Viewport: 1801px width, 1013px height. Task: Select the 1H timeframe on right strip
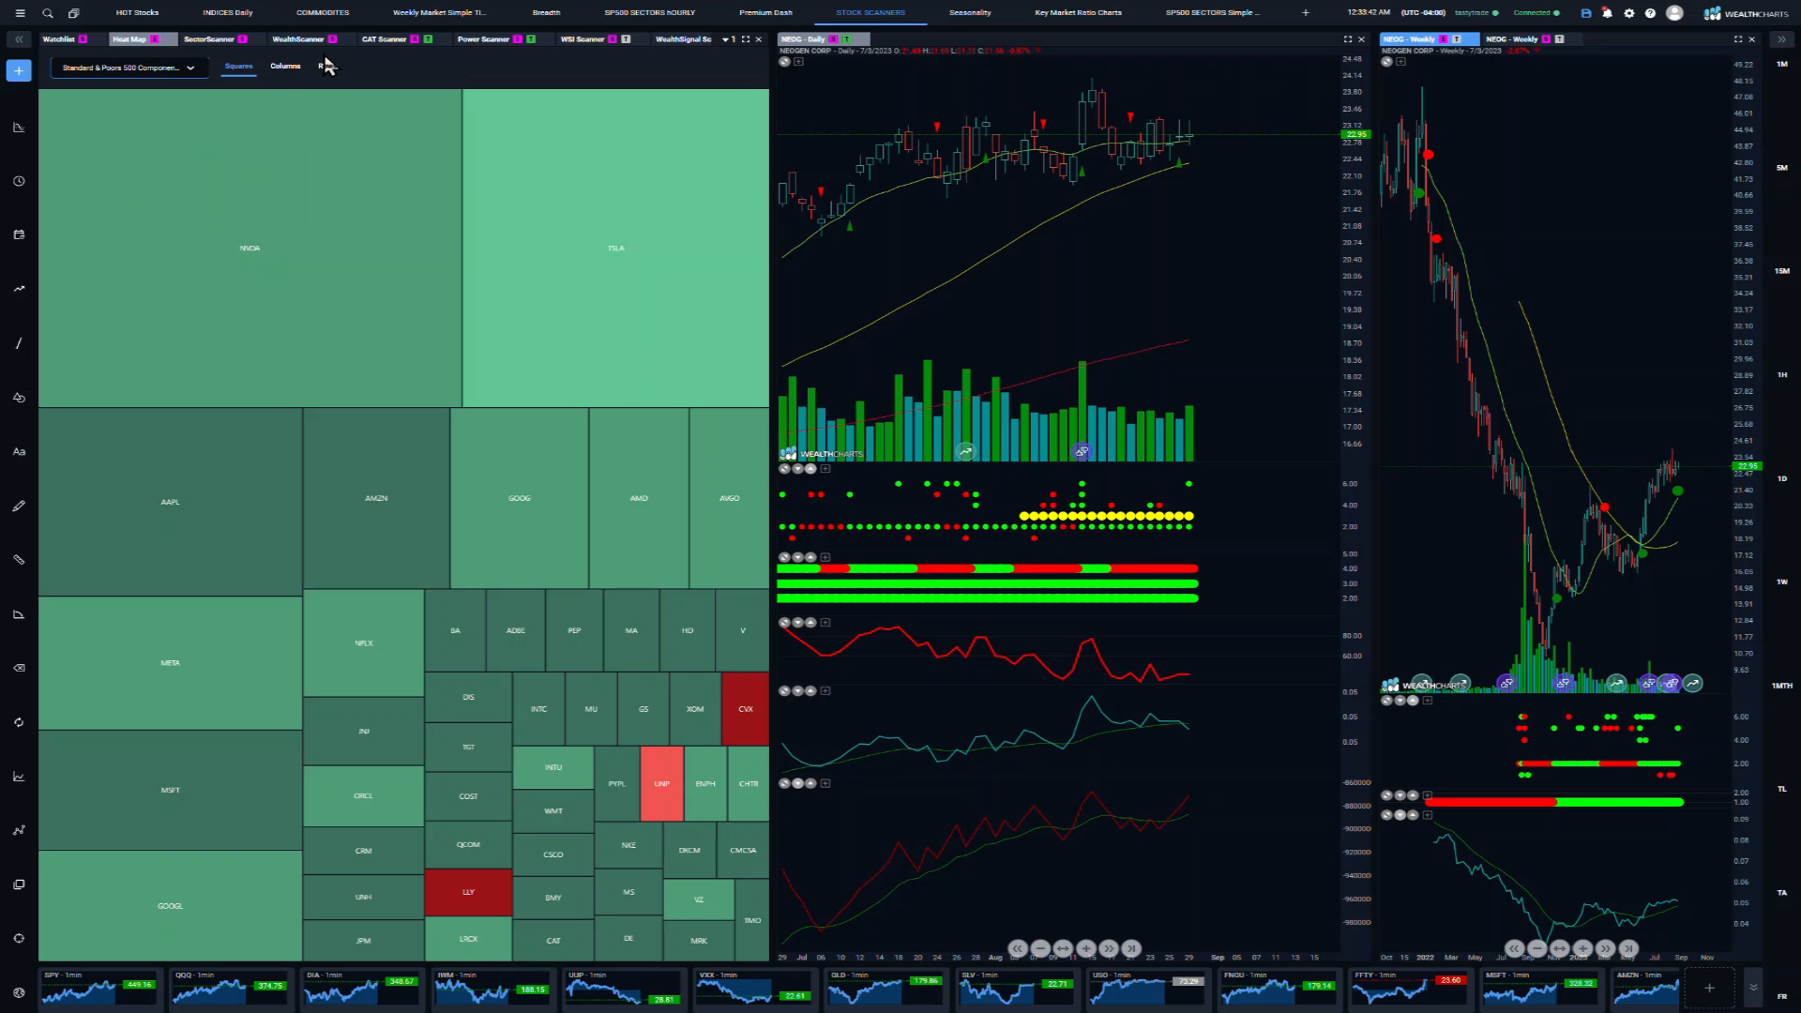[1782, 375]
